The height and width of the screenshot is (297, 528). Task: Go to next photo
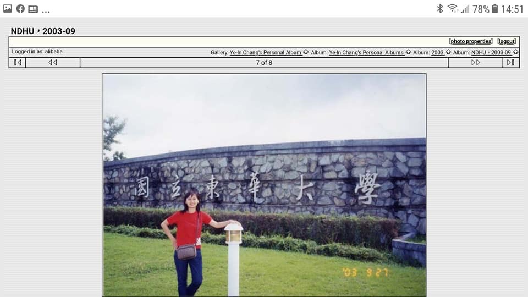point(475,63)
